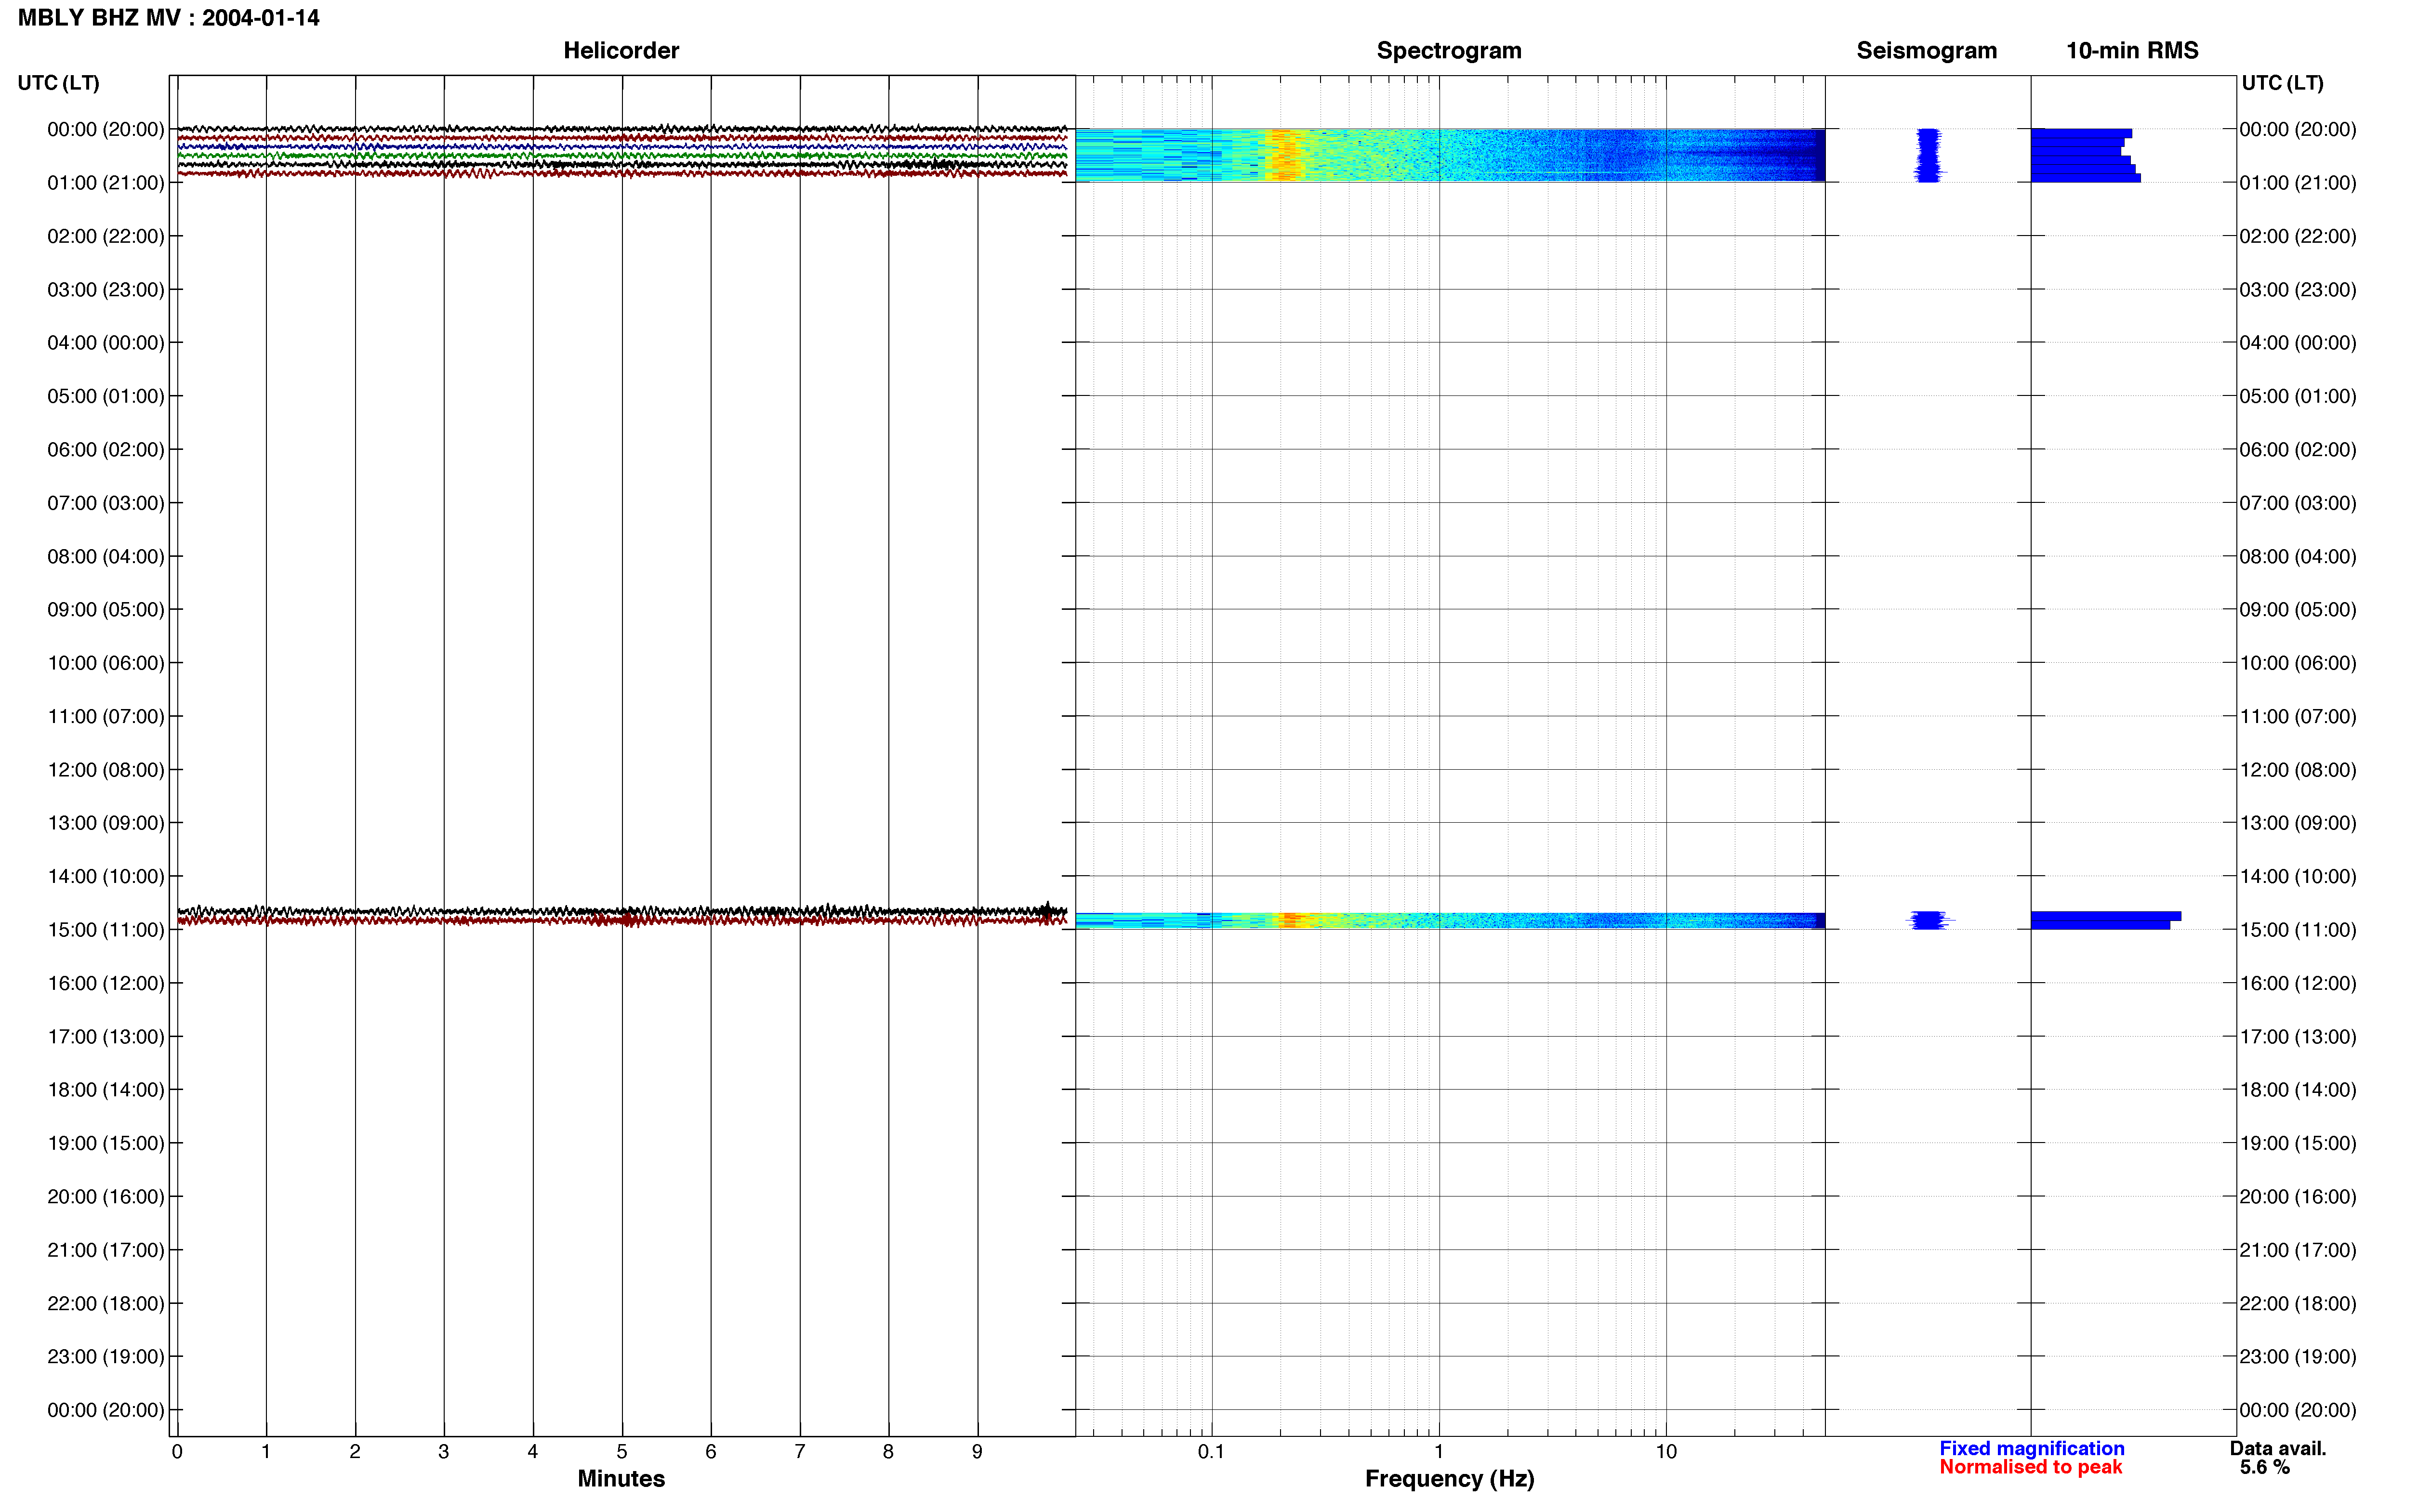Select the 'Helicorder' panel heading

621,51
